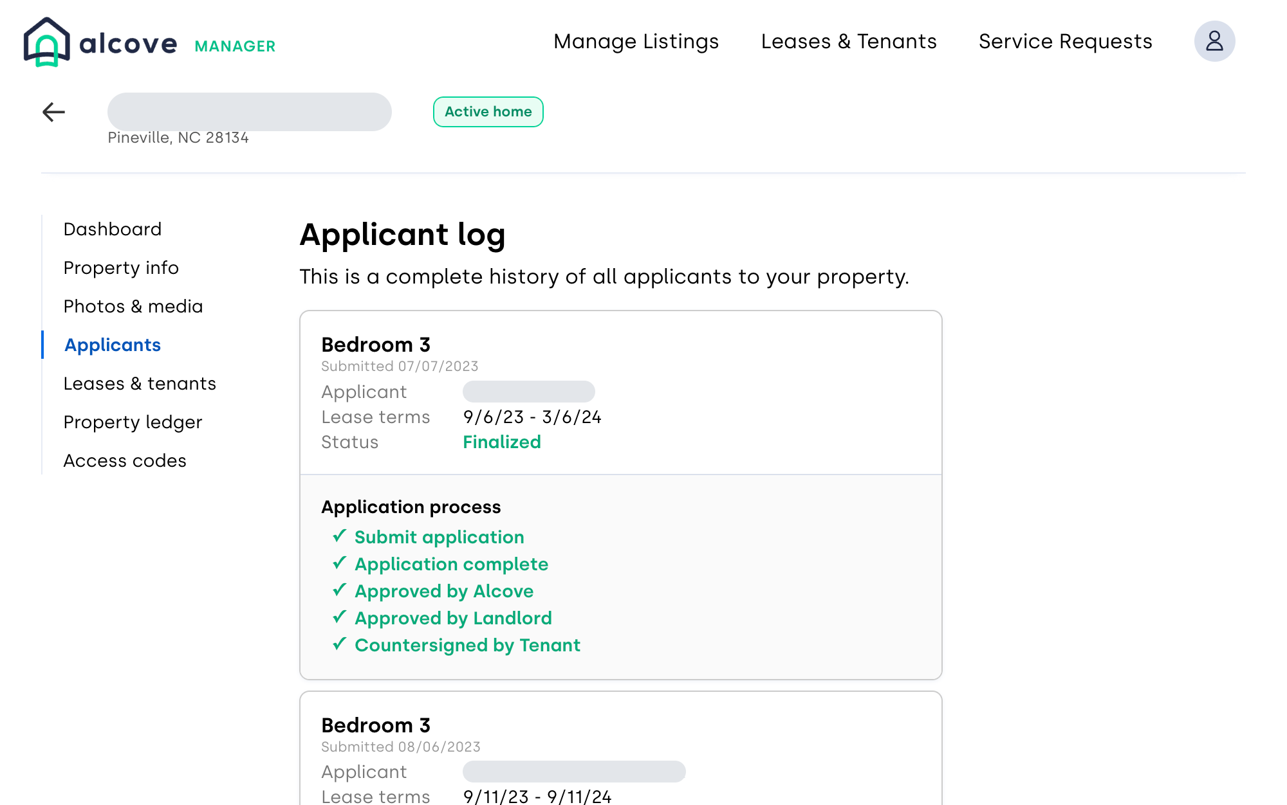Go to Leases & Tenants top menu

848,42
